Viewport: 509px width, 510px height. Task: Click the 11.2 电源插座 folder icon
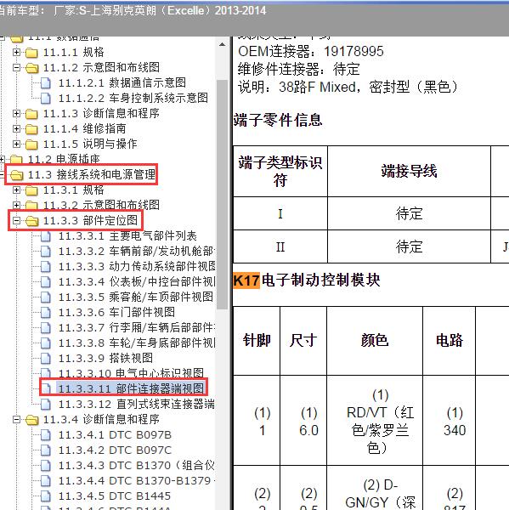[x=16, y=160]
